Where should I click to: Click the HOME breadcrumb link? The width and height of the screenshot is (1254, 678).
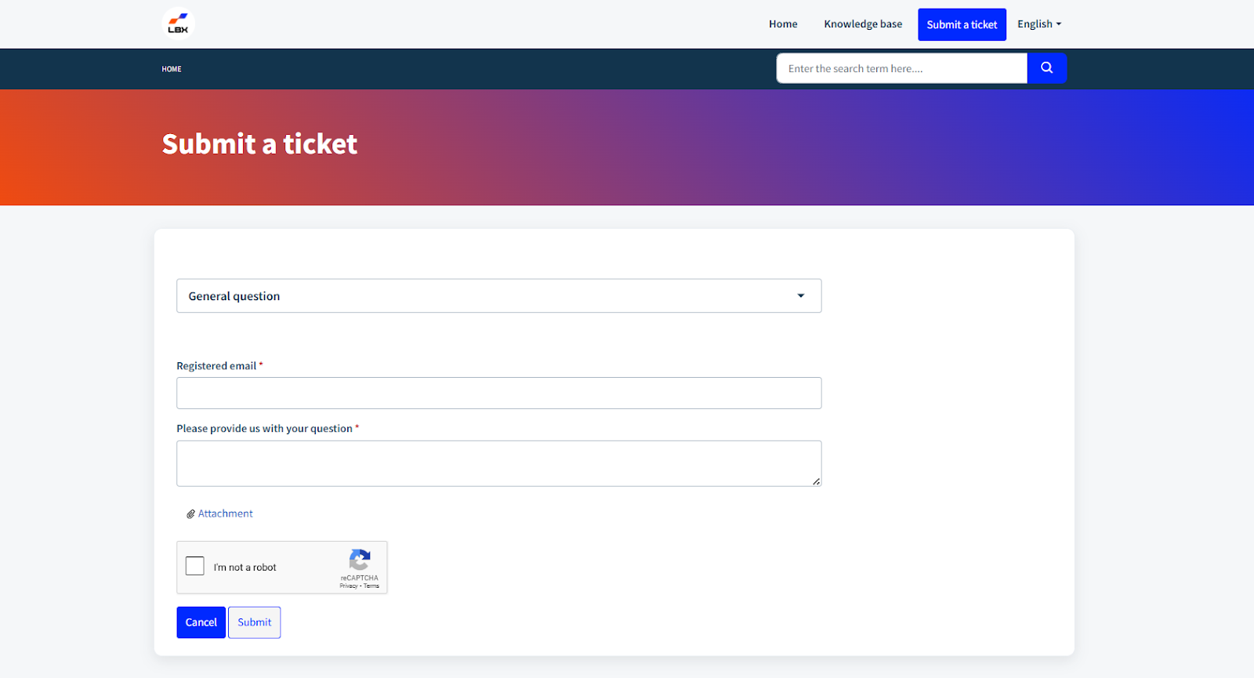172,69
